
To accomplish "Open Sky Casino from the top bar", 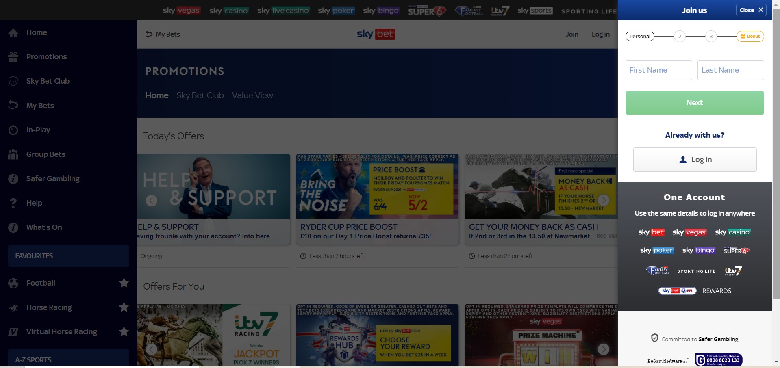I will pos(229,11).
